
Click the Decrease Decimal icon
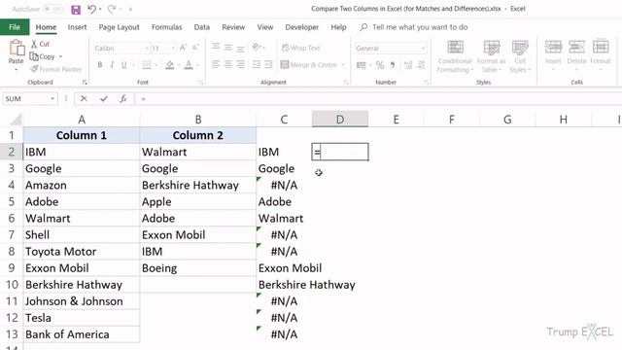pyautogui.click(x=421, y=65)
